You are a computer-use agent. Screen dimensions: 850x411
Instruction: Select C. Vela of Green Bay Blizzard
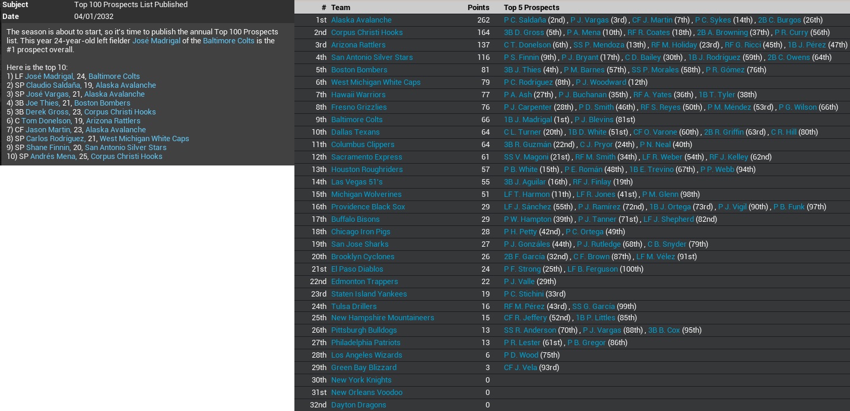pyautogui.click(x=519, y=367)
